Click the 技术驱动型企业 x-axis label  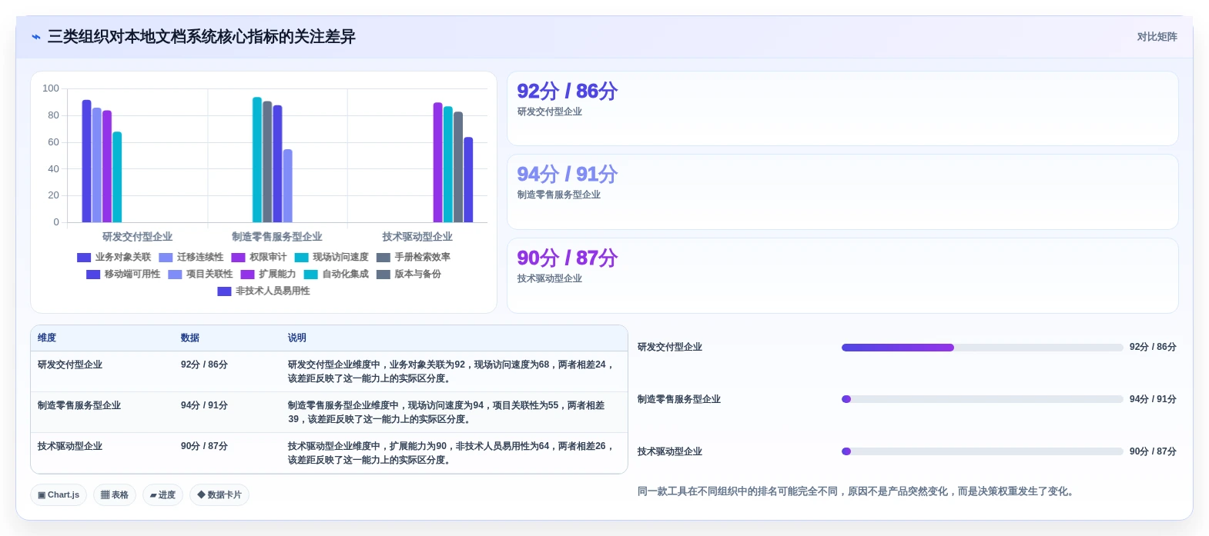417,237
